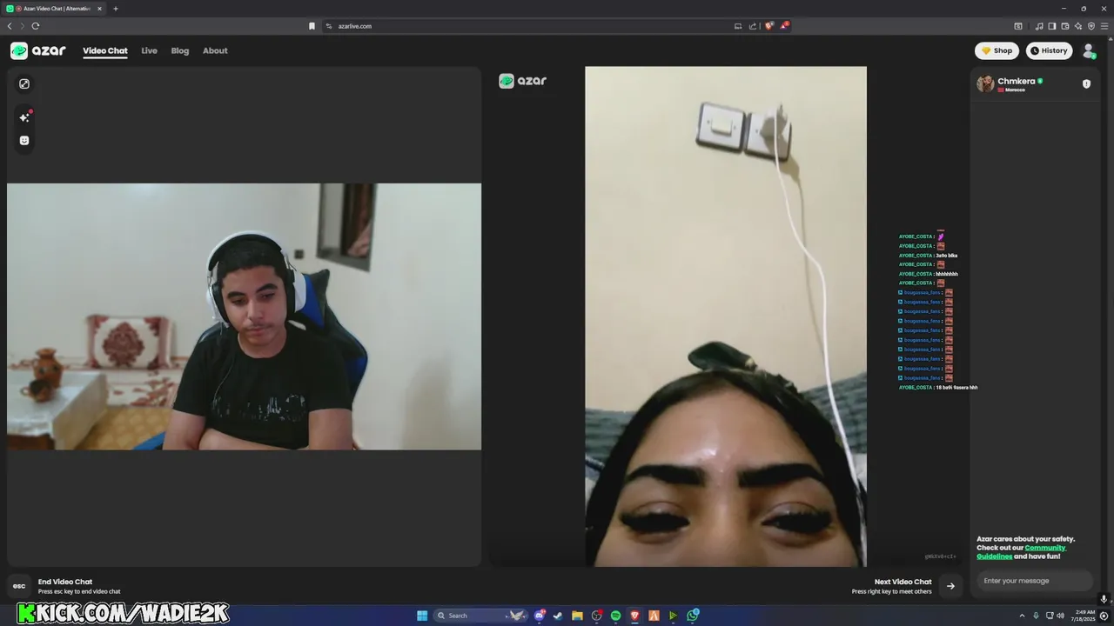
Task: Click the Chmkera username
Action: [1017, 81]
